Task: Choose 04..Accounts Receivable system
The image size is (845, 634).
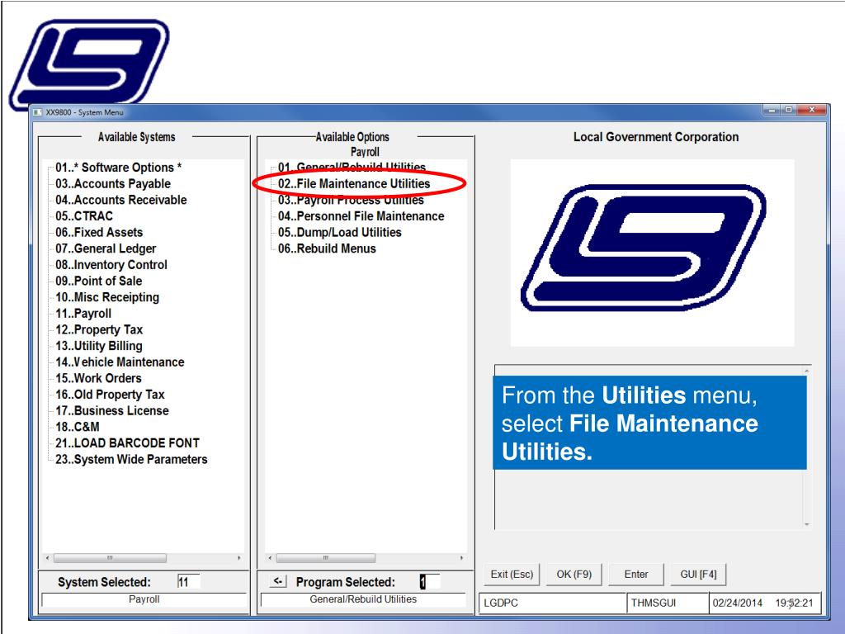Action: pos(120,200)
